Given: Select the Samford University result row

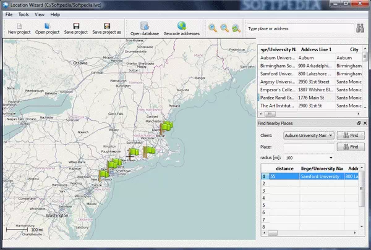Looking at the screenshot, I should (x=318, y=176).
